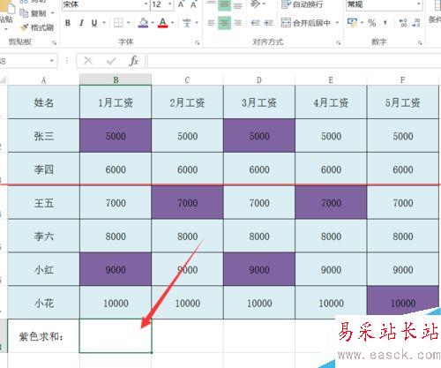
Task: Open the borders dropdown arrow
Action: tap(128, 23)
